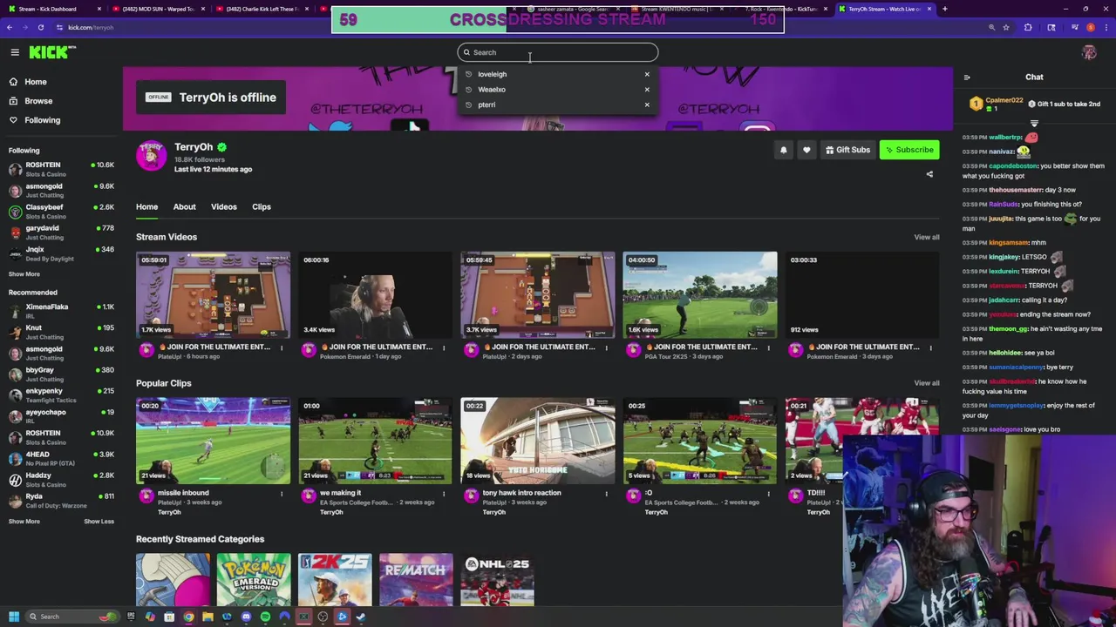Show more followed channels
The width and height of the screenshot is (1116, 627).
[24, 274]
